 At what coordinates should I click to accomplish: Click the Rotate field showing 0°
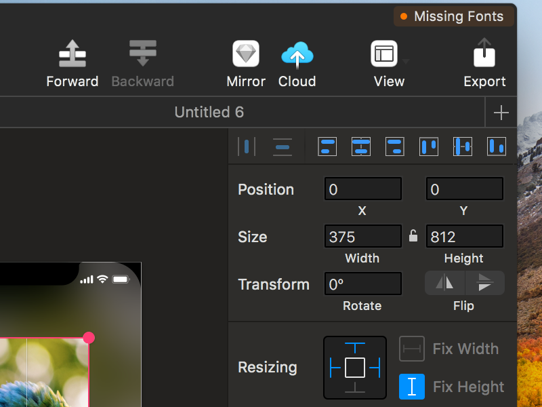pyautogui.click(x=363, y=284)
